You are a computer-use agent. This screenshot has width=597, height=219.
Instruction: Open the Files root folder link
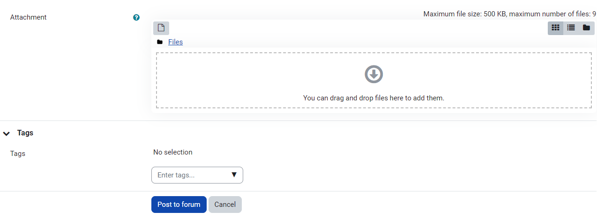pos(175,42)
